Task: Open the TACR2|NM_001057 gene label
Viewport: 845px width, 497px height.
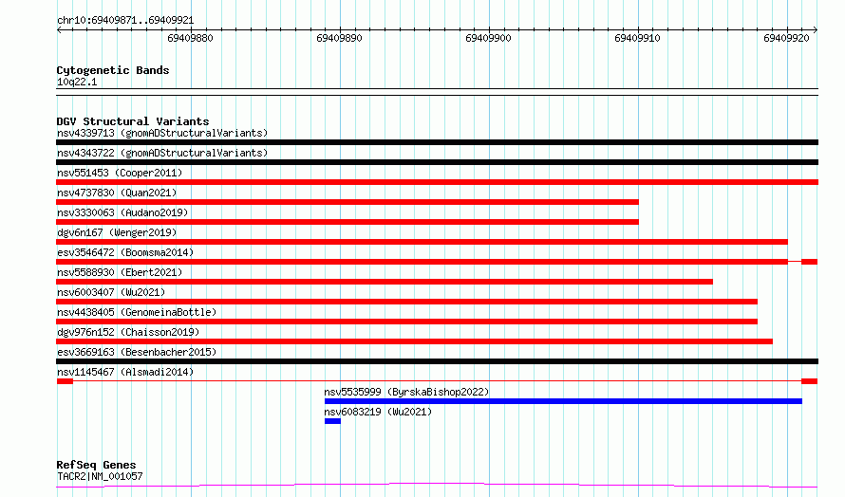Action: [100, 476]
